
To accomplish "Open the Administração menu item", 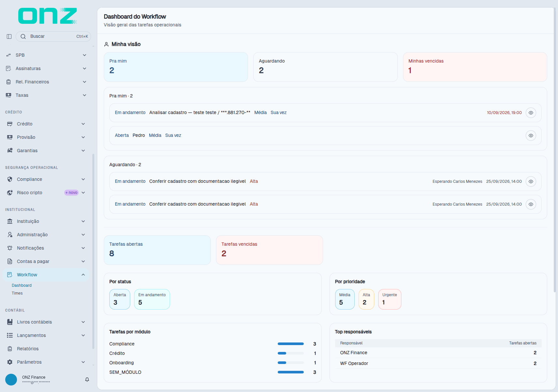I will click(46, 235).
